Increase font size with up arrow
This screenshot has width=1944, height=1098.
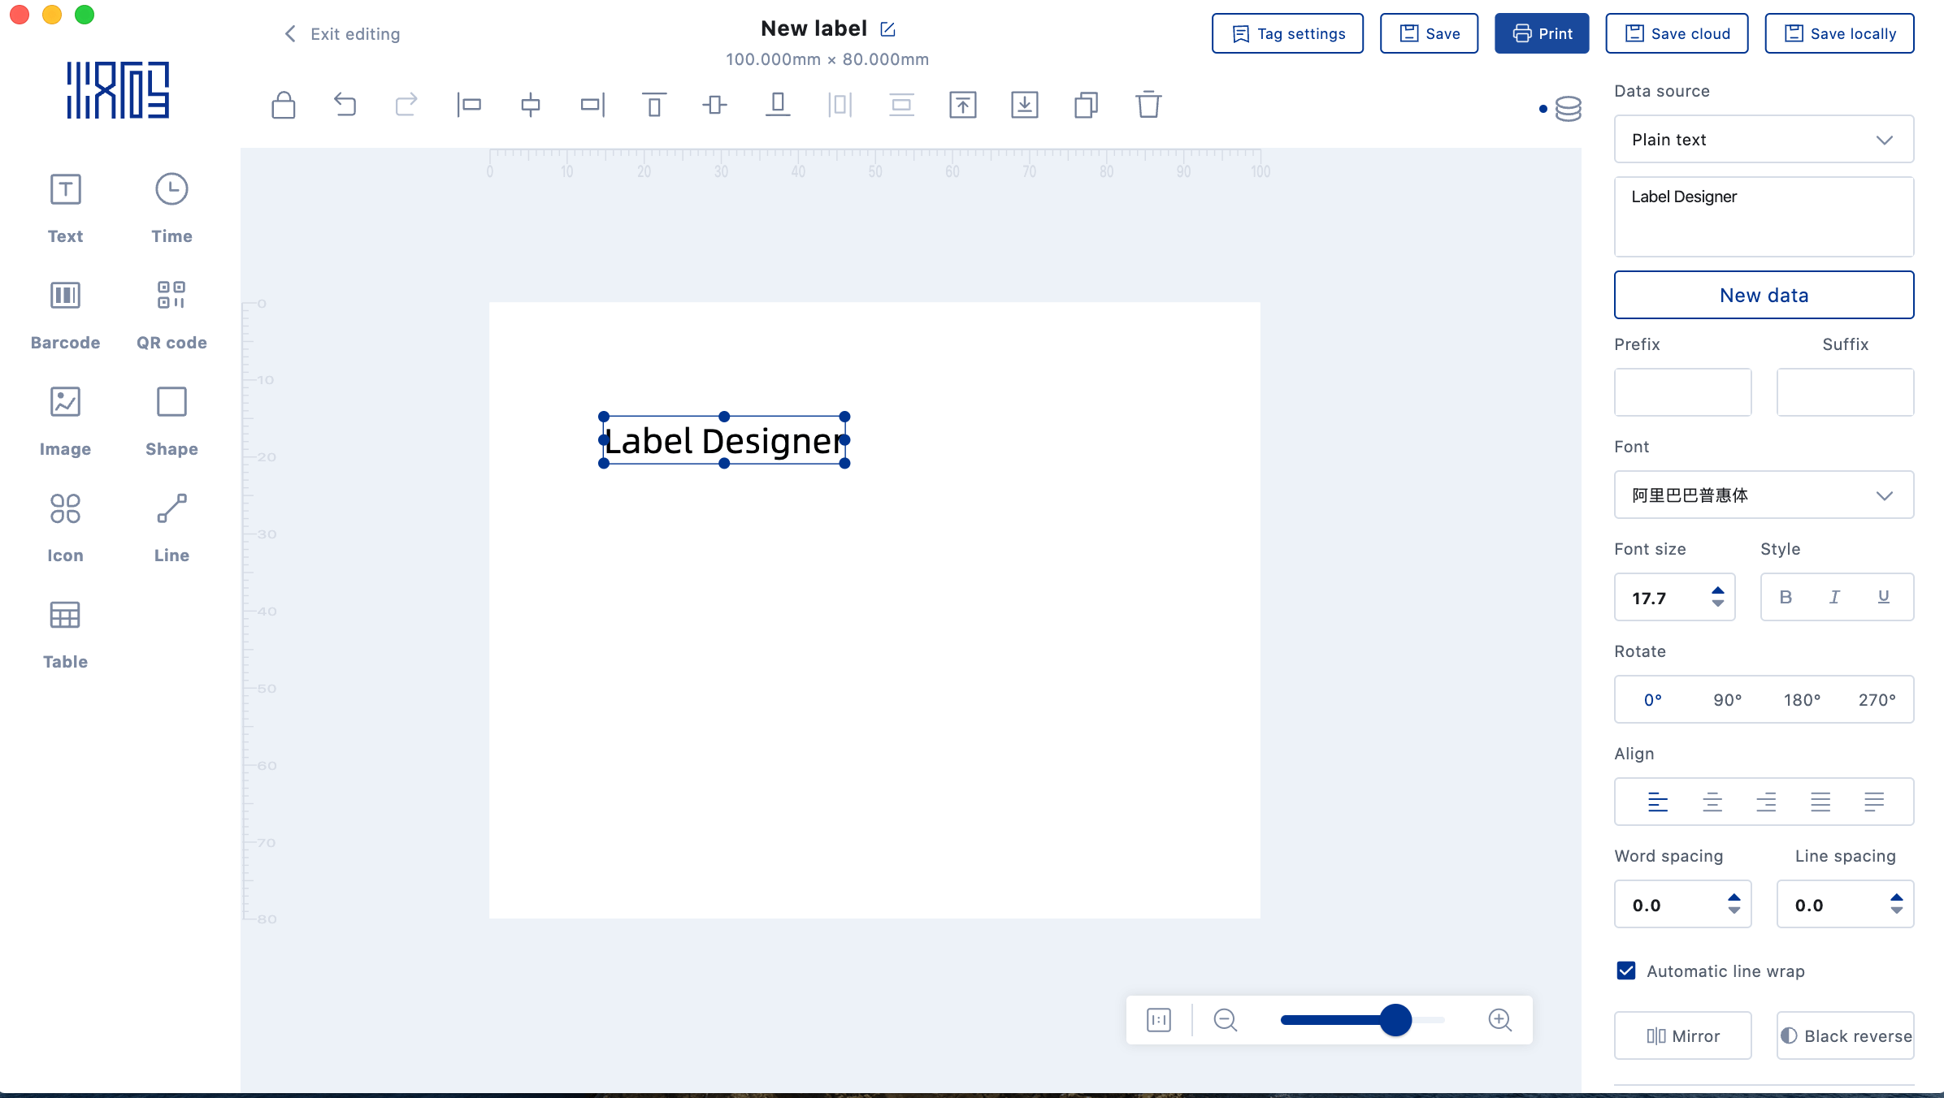click(x=1717, y=590)
